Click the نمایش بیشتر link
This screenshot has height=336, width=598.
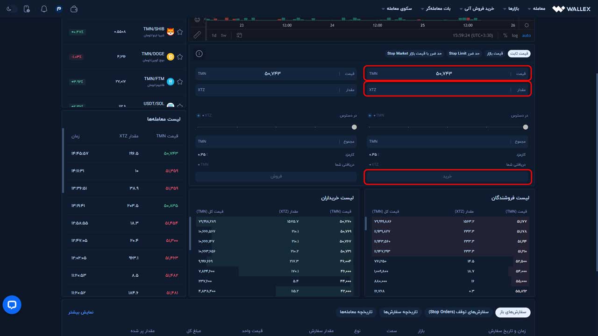coord(81,312)
